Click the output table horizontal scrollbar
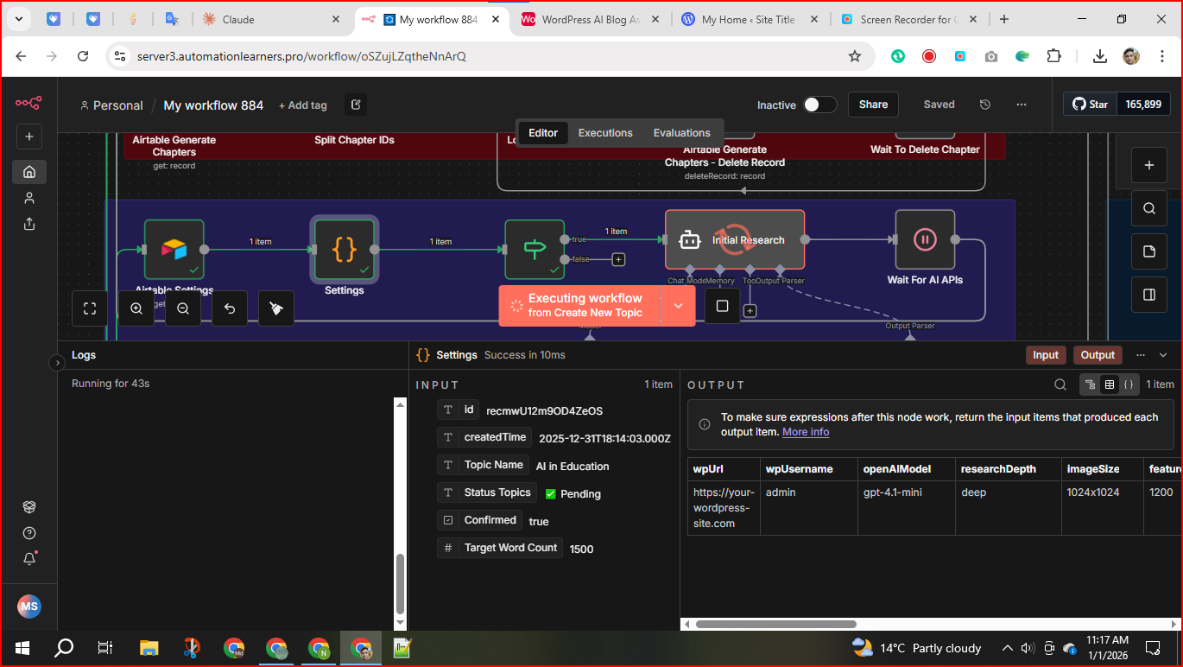1183x667 pixels. 775,624
